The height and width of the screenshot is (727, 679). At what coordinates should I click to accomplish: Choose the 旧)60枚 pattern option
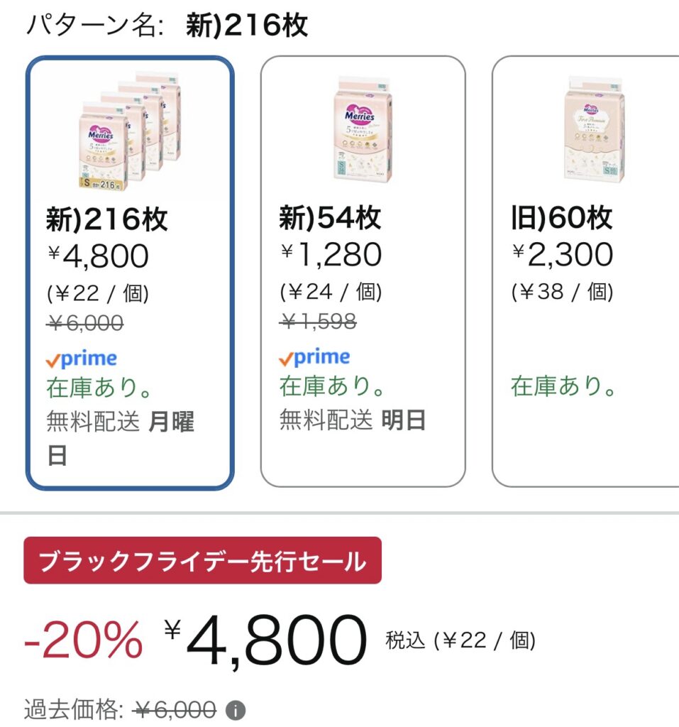point(586,272)
